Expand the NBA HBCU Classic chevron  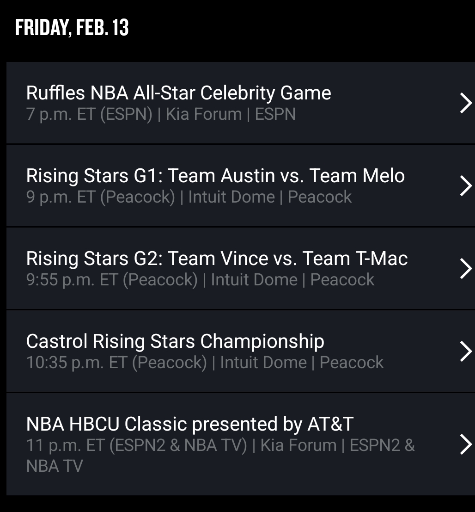pos(465,444)
